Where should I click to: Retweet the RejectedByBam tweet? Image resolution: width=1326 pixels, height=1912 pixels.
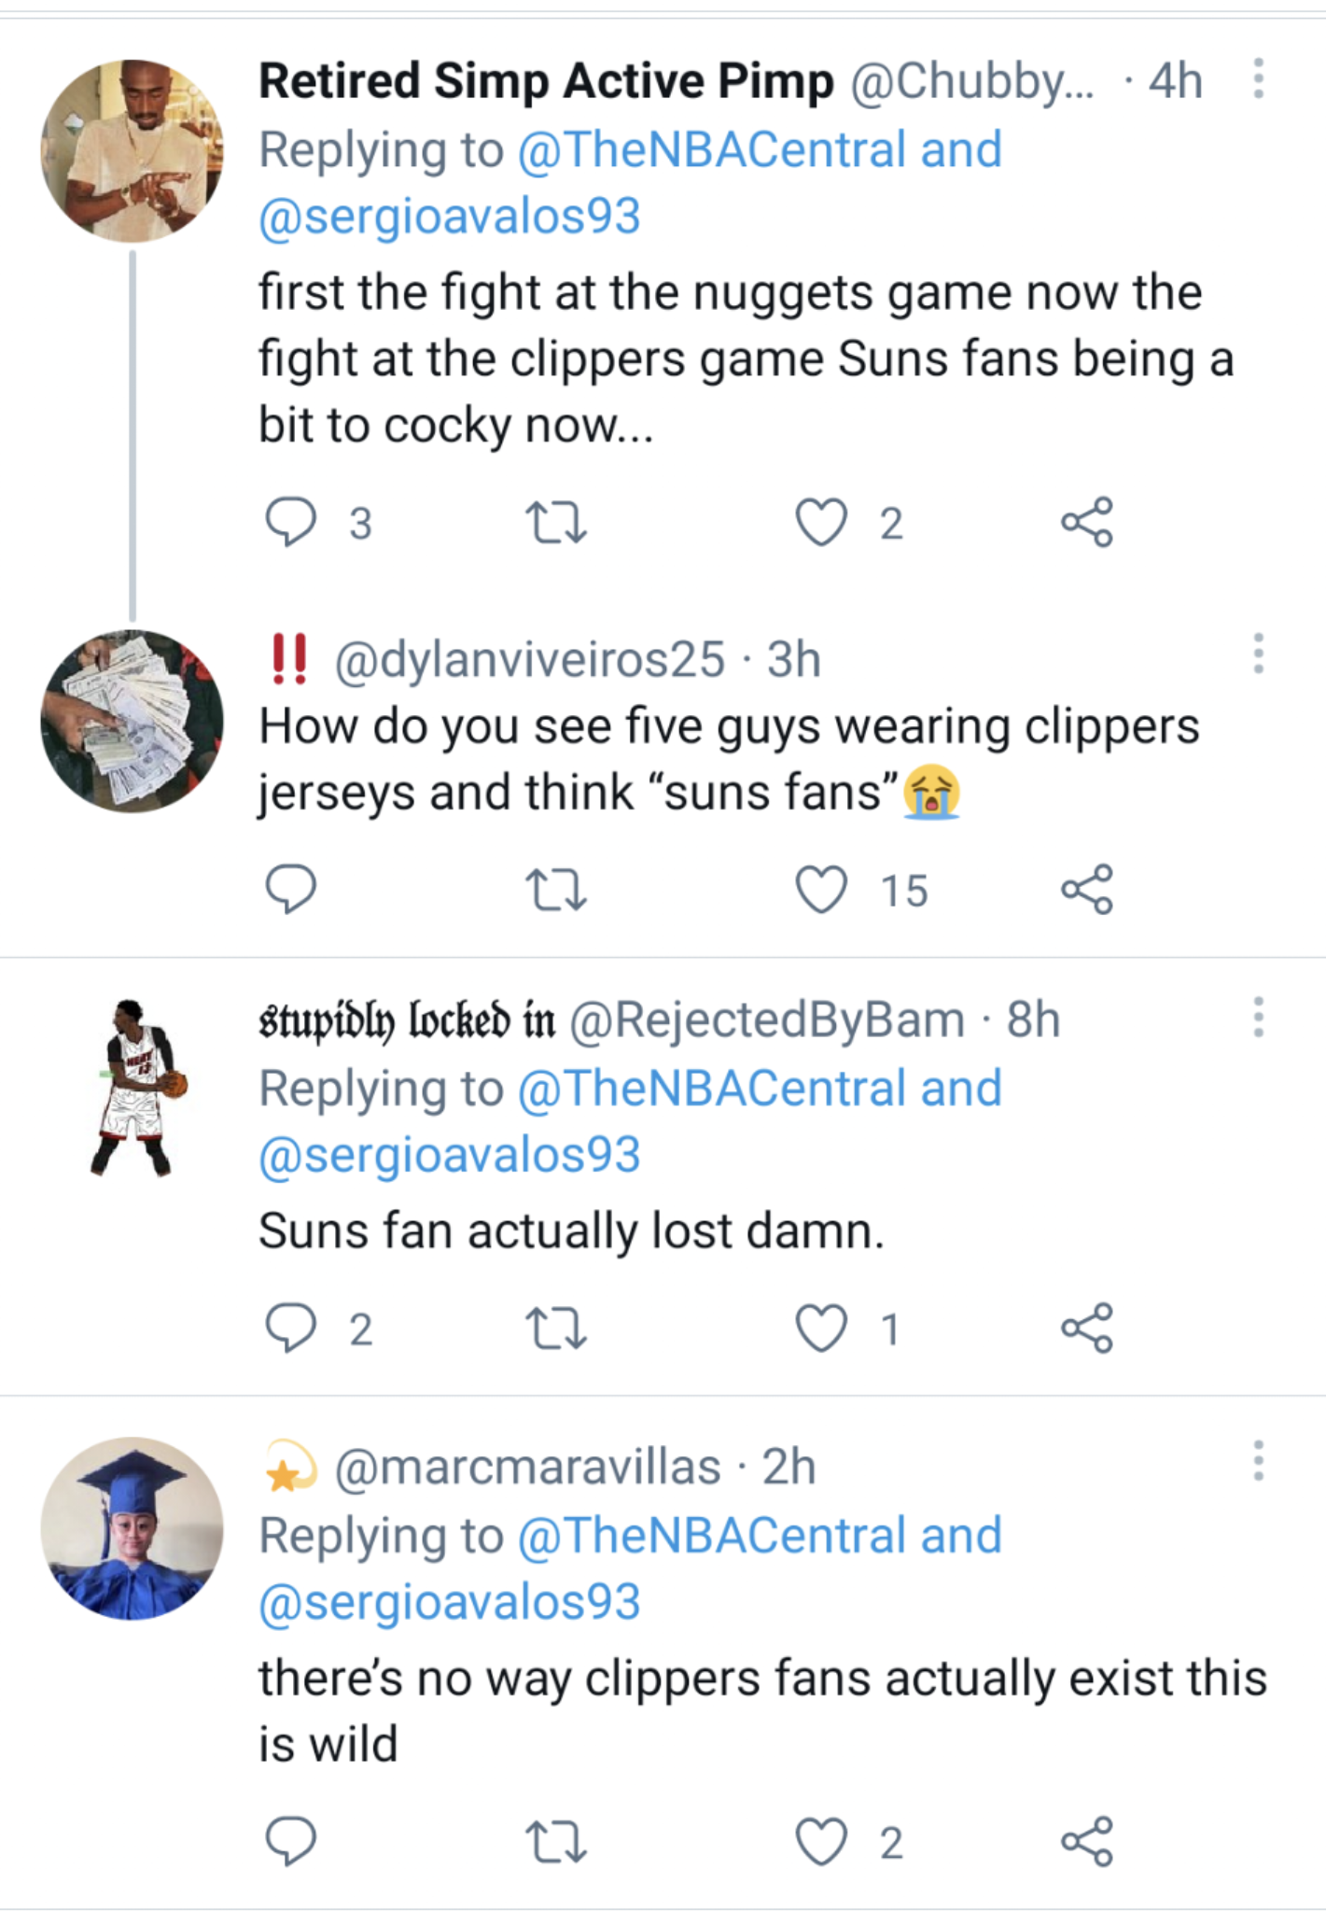556,1328
